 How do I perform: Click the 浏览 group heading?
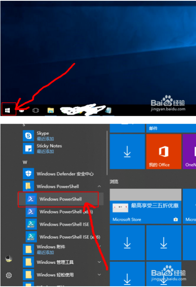[x=114, y=181]
